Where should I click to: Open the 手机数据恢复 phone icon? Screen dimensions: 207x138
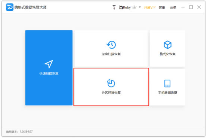tap(167, 83)
